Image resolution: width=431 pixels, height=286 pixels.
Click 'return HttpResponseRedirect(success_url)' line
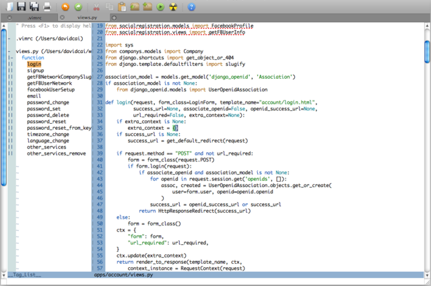pyautogui.click(x=195, y=211)
